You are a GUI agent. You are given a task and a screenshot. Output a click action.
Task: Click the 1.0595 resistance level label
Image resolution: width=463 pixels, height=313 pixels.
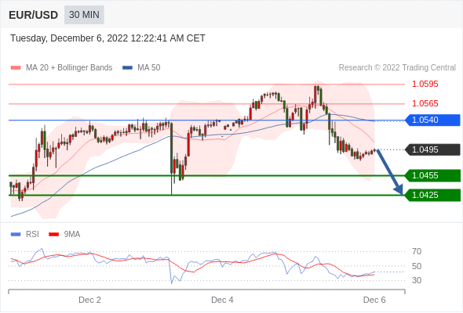(x=425, y=85)
